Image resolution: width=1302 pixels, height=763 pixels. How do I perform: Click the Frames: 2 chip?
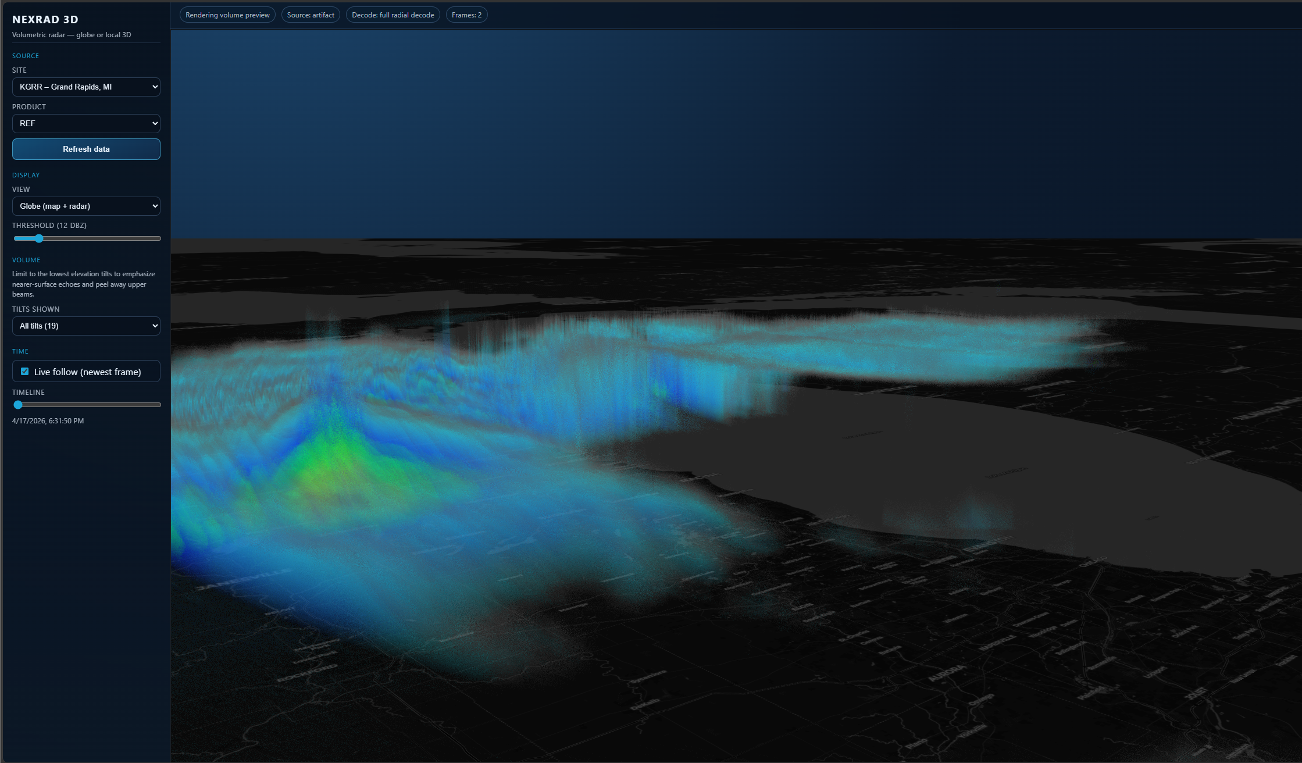[466, 15]
